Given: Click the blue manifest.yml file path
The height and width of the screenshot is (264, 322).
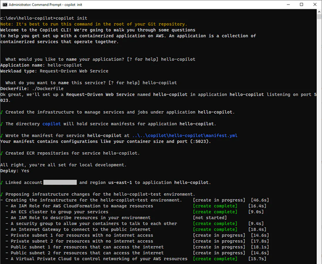Looking at the screenshot, I should coord(185,136).
